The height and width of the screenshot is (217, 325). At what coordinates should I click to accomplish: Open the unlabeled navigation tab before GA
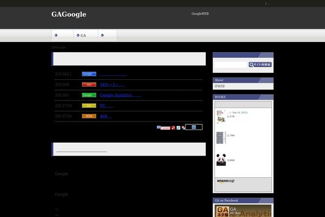[x=62, y=35]
